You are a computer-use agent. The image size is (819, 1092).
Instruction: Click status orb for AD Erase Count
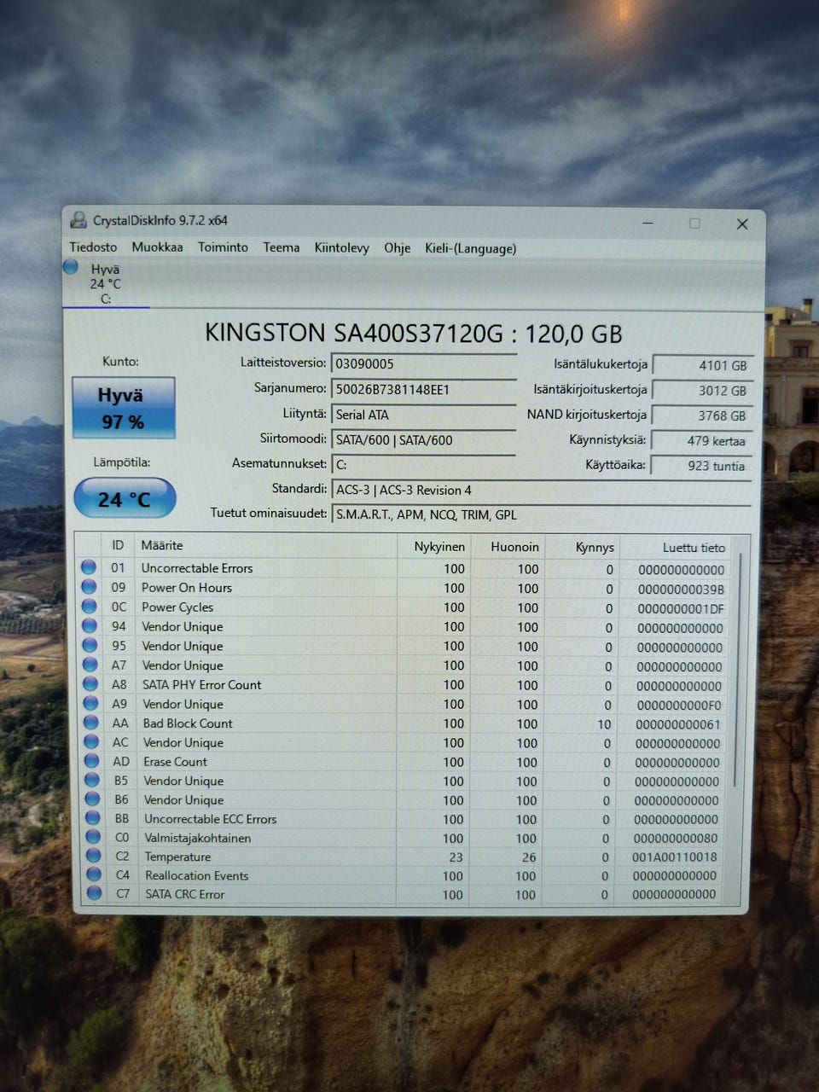(x=92, y=761)
